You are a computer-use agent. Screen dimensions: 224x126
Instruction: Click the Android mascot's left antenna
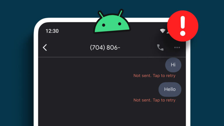(x=101, y=14)
